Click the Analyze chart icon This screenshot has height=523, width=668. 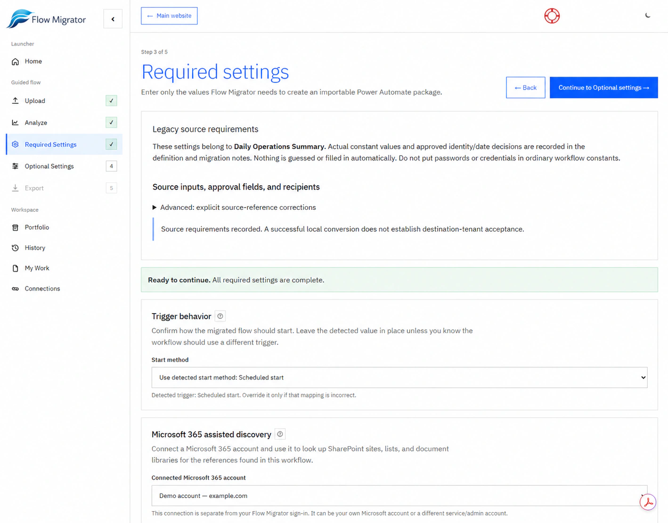16,123
